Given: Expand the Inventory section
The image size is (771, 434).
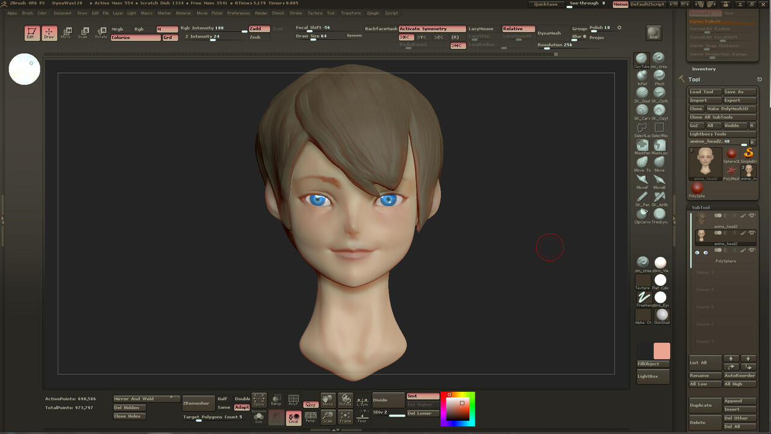Looking at the screenshot, I should [x=704, y=69].
